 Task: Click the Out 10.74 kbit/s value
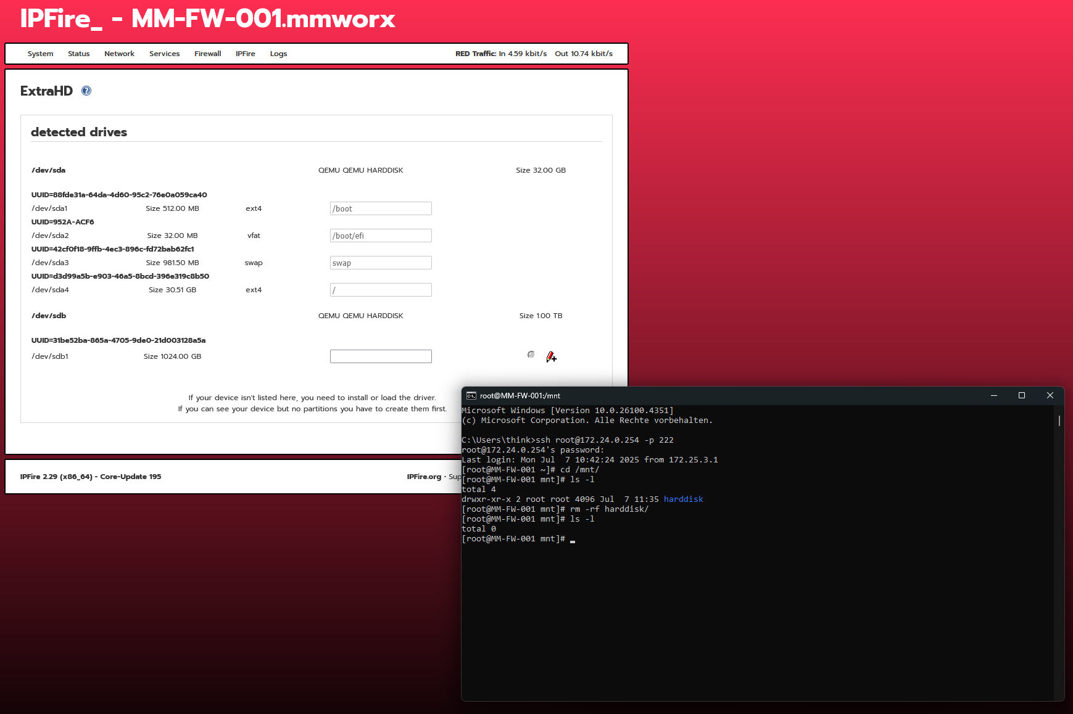584,54
